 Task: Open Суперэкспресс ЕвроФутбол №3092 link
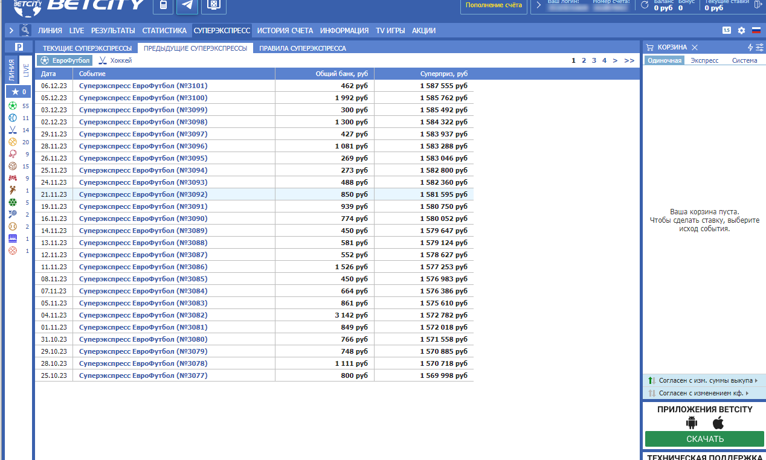click(143, 194)
